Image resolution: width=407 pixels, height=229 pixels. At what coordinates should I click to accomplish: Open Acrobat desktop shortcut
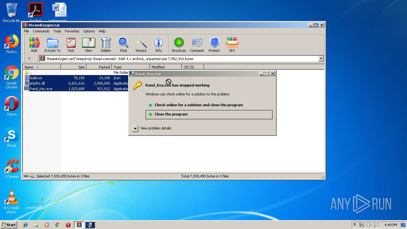click(x=35, y=12)
